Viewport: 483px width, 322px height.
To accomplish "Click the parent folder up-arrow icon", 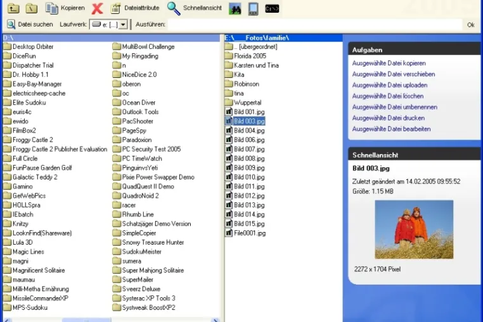I will [x=13, y=8].
